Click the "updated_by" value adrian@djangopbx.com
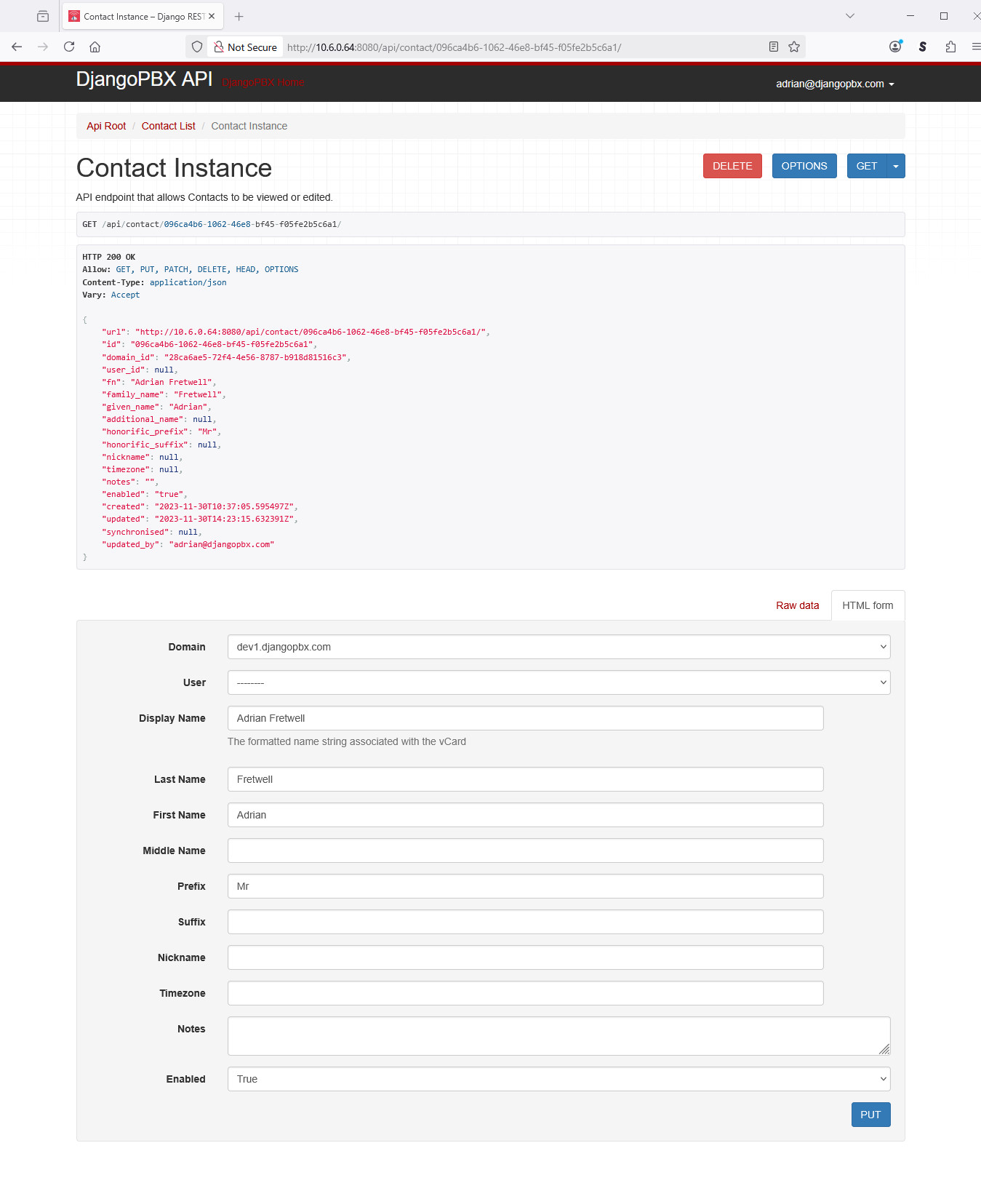This screenshot has height=1199, width=981. click(x=222, y=544)
